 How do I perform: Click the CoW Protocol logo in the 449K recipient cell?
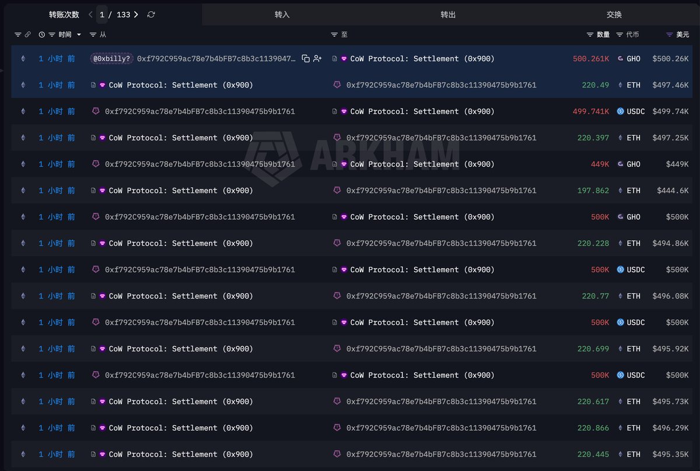(344, 164)
